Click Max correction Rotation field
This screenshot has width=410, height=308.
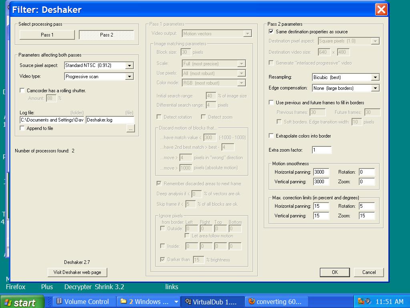tap(367, 206)
